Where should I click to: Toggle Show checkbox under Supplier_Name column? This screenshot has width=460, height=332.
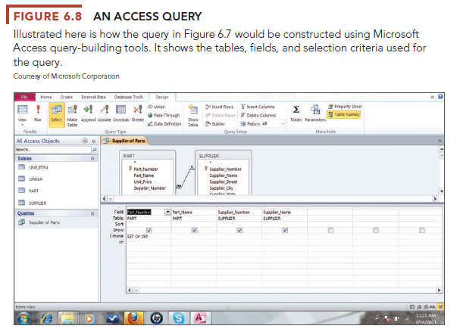(x=284, y=230)
